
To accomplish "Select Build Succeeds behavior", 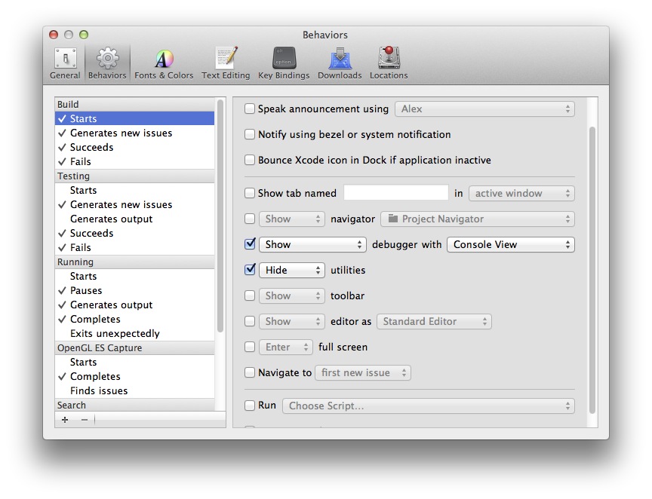I will pos(135,147).
